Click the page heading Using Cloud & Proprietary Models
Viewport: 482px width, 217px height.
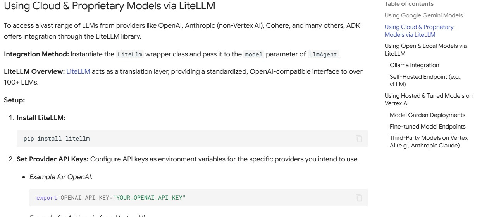pos(109,6)
